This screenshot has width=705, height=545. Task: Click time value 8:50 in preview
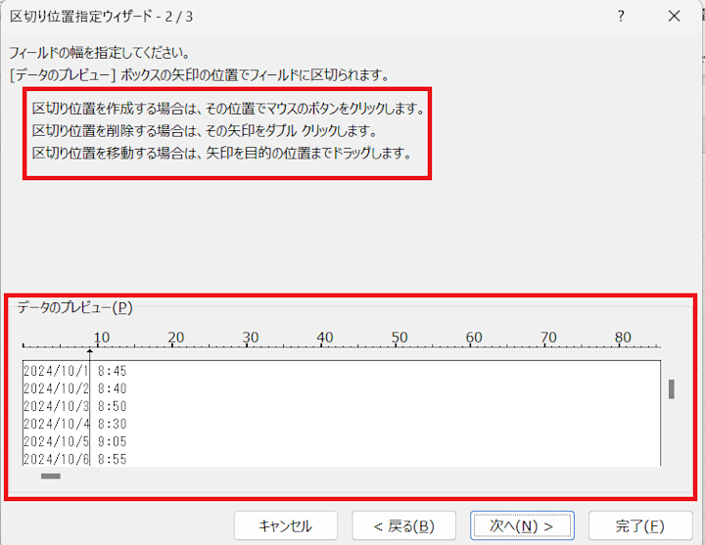(x=113, y=406)
